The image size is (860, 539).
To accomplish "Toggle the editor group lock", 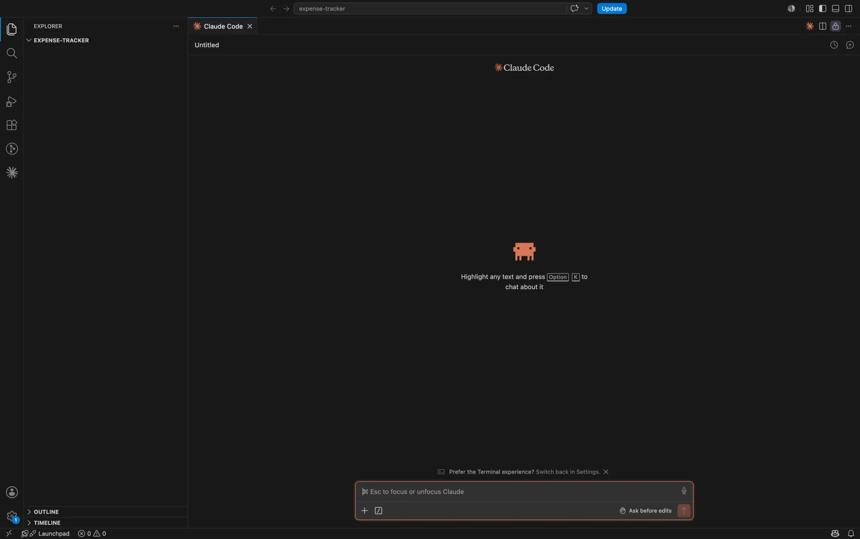I will [x=835, y=26].
